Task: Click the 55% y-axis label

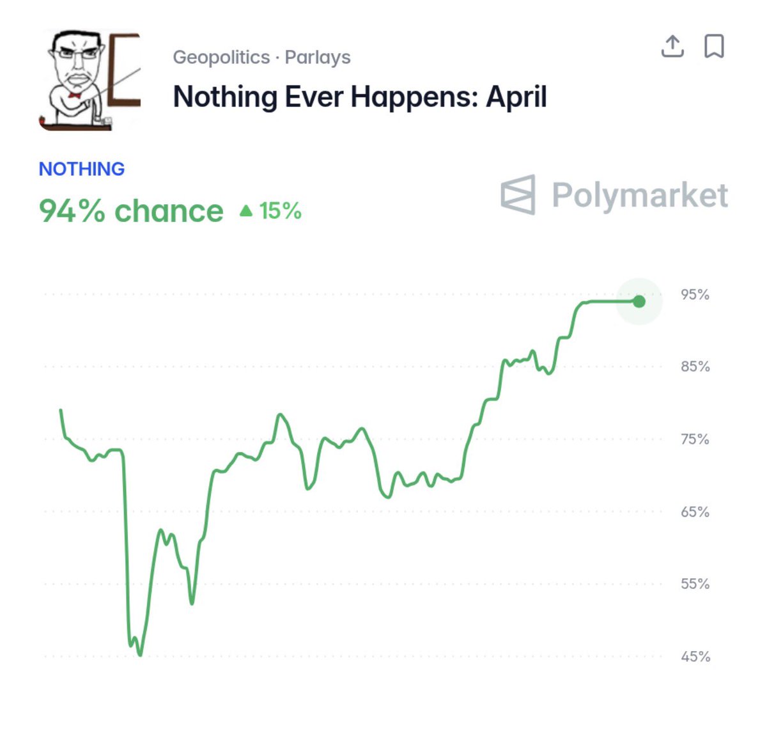Action: pos(695,584)
